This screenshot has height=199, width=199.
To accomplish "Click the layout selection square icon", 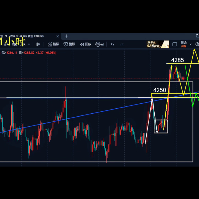I will click(x=175, y=44).
